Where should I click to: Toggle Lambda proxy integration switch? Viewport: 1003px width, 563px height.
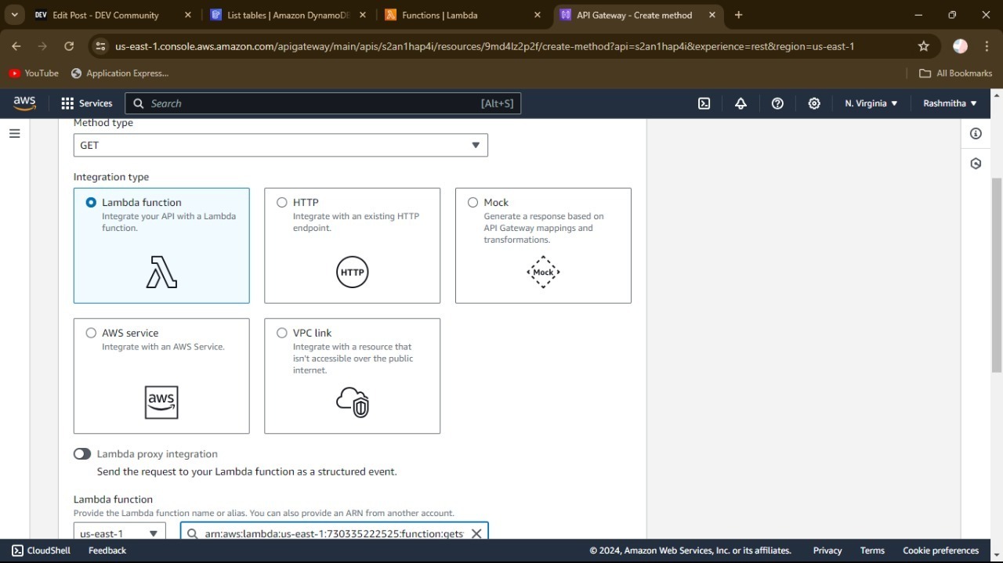pyautogui.click(x=81, y=454)
